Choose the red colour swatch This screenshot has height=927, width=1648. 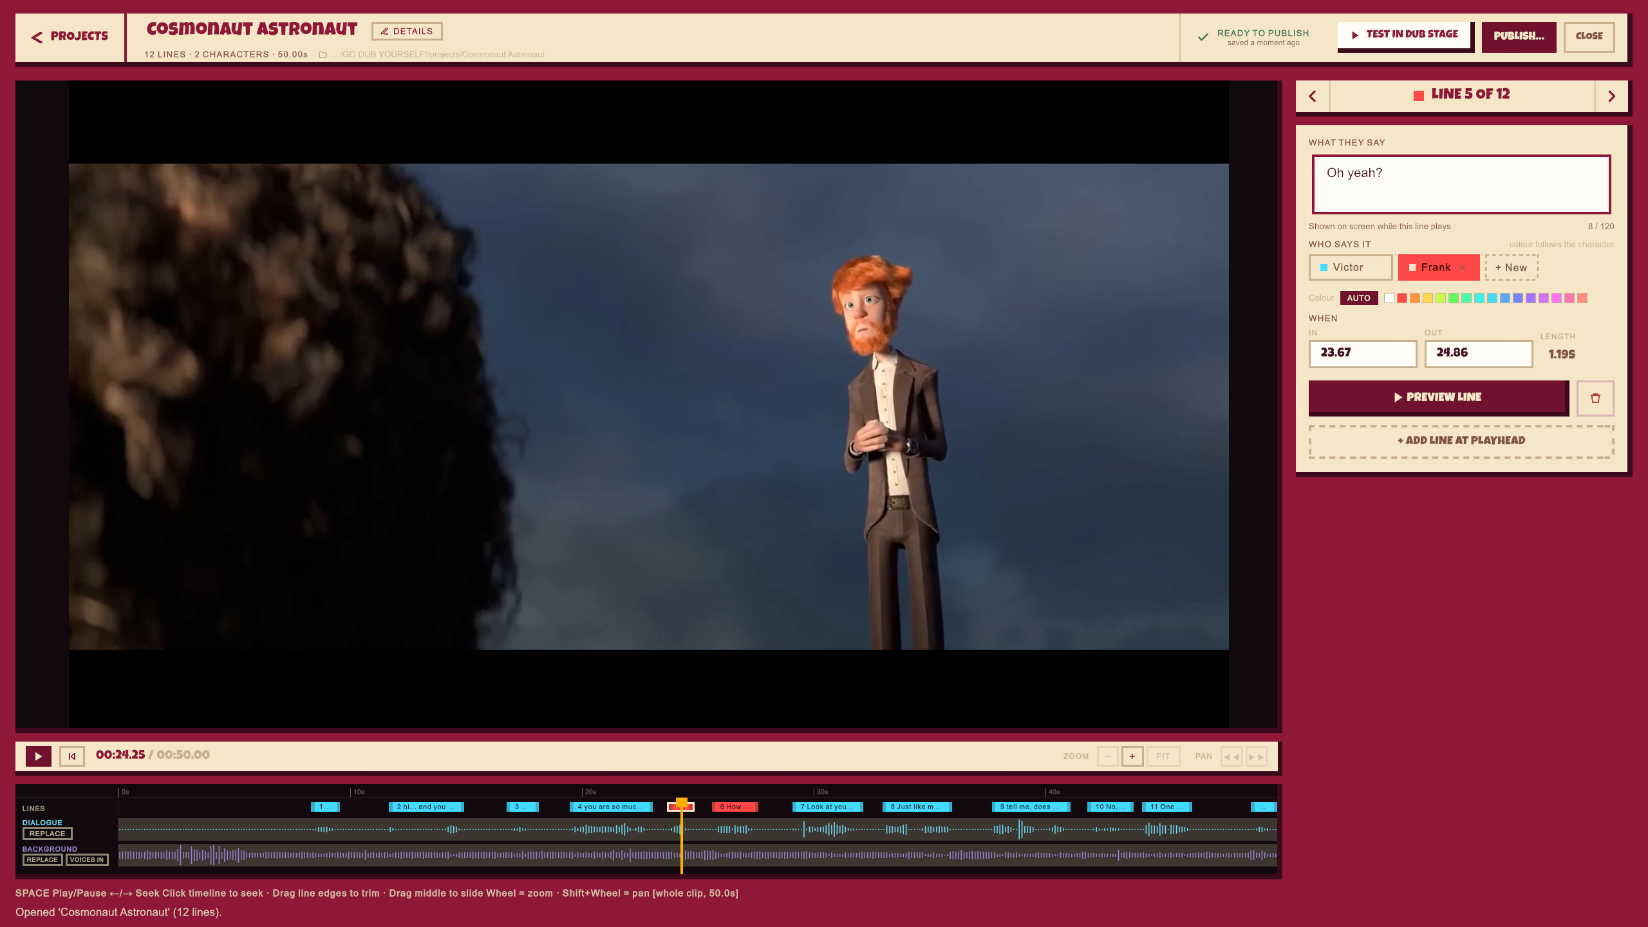point(1402,298)
